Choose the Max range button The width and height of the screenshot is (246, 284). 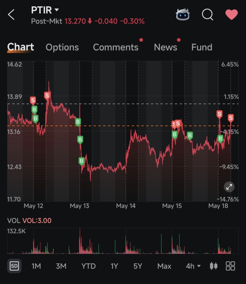coord(164,266)
